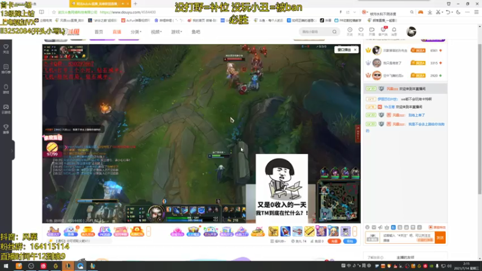
Task: Click the trophy icon in left sidebar
Action: [6, 129]
